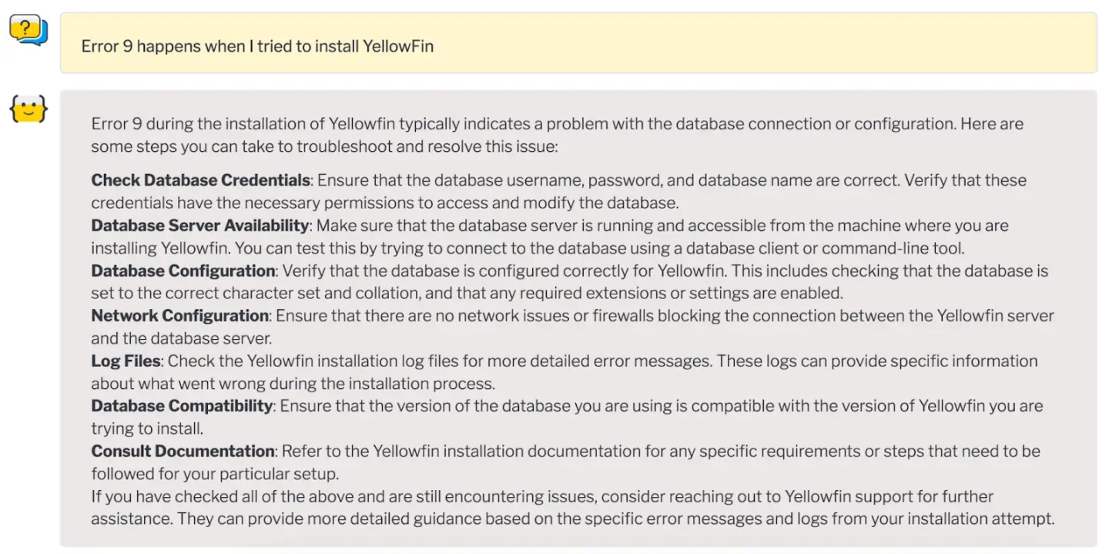Click the "Network Configuration" bold heading
Screen dimensions: 1109x554
pyautogui.click(x=180, y=316)
